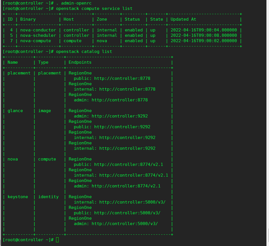This screenshot has height=246, width=269.
Task: Click the 'Status' column header
Action: pyautogui.click(x=132, y=19)
